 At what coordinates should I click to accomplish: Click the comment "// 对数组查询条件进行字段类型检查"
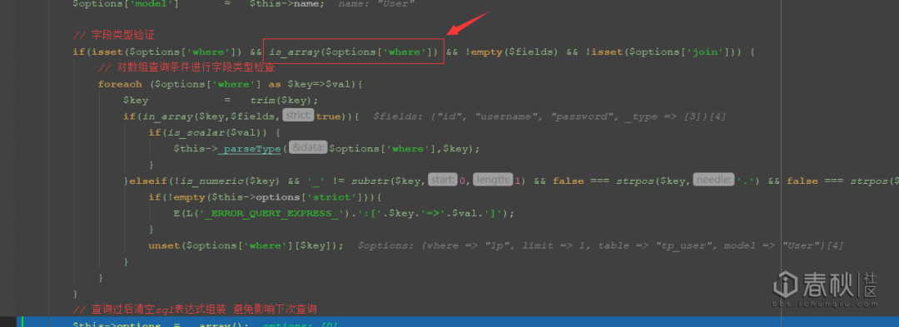(x=186, y=68)
